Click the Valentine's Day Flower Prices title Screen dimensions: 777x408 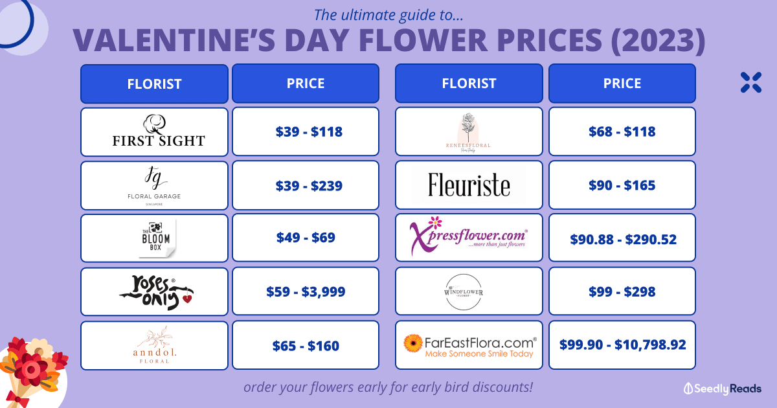pos(388,39)
